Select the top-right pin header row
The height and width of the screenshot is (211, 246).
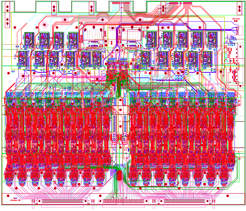pyautogui.click(x=180, y=3)
